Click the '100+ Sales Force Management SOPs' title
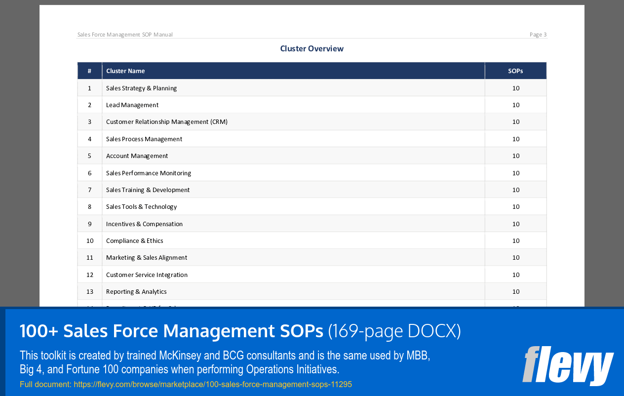 pyautogui.click(x=170, y=331)
